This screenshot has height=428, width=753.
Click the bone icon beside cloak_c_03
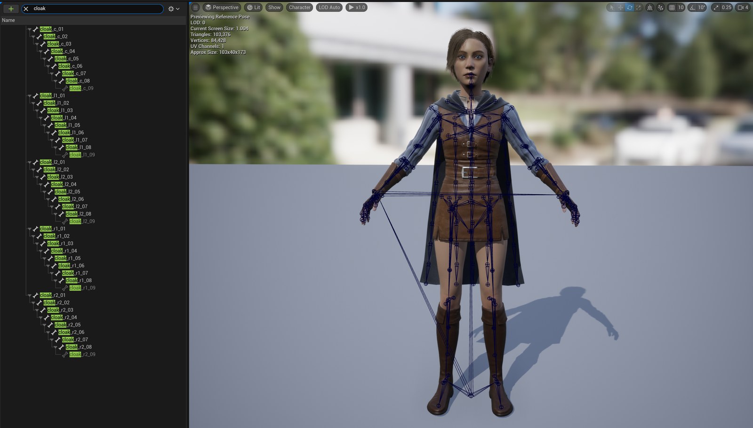[43, 44]
